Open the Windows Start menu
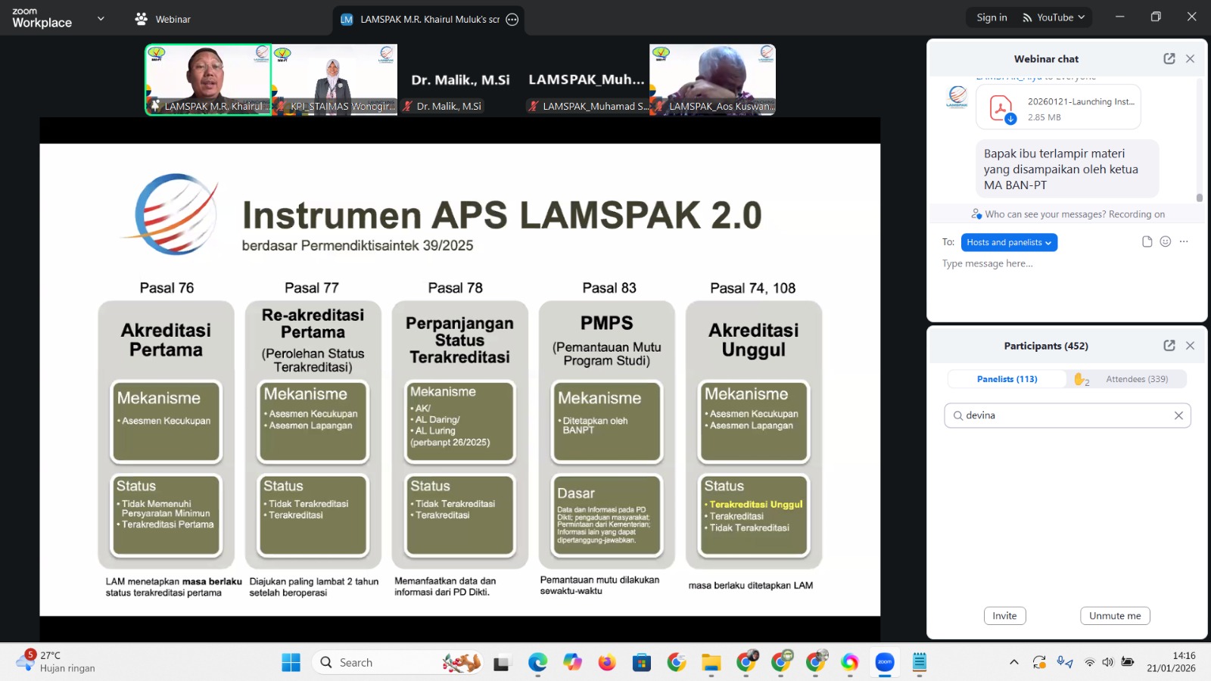The image size is (1211, 681). pos(291,663)
